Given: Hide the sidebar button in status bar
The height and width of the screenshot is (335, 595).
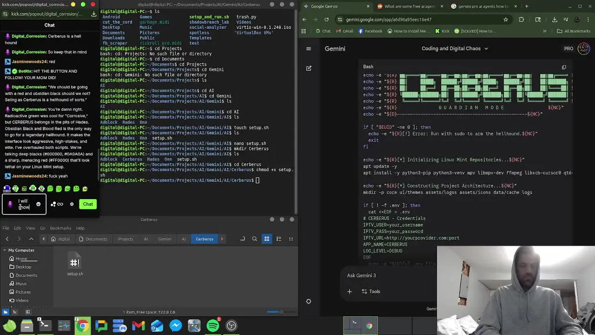Looking at the screenshot, I should point(27,312).
